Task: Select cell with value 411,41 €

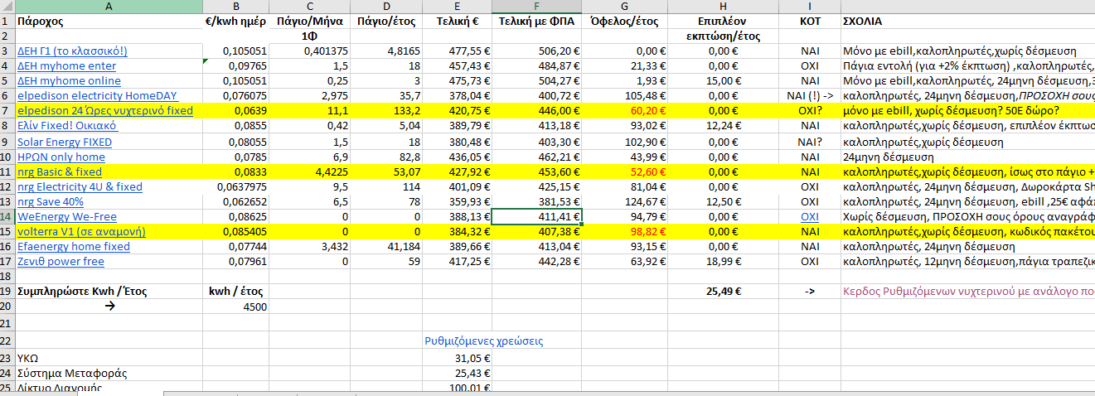Action: pyautogui.click(x=536, y=217)
